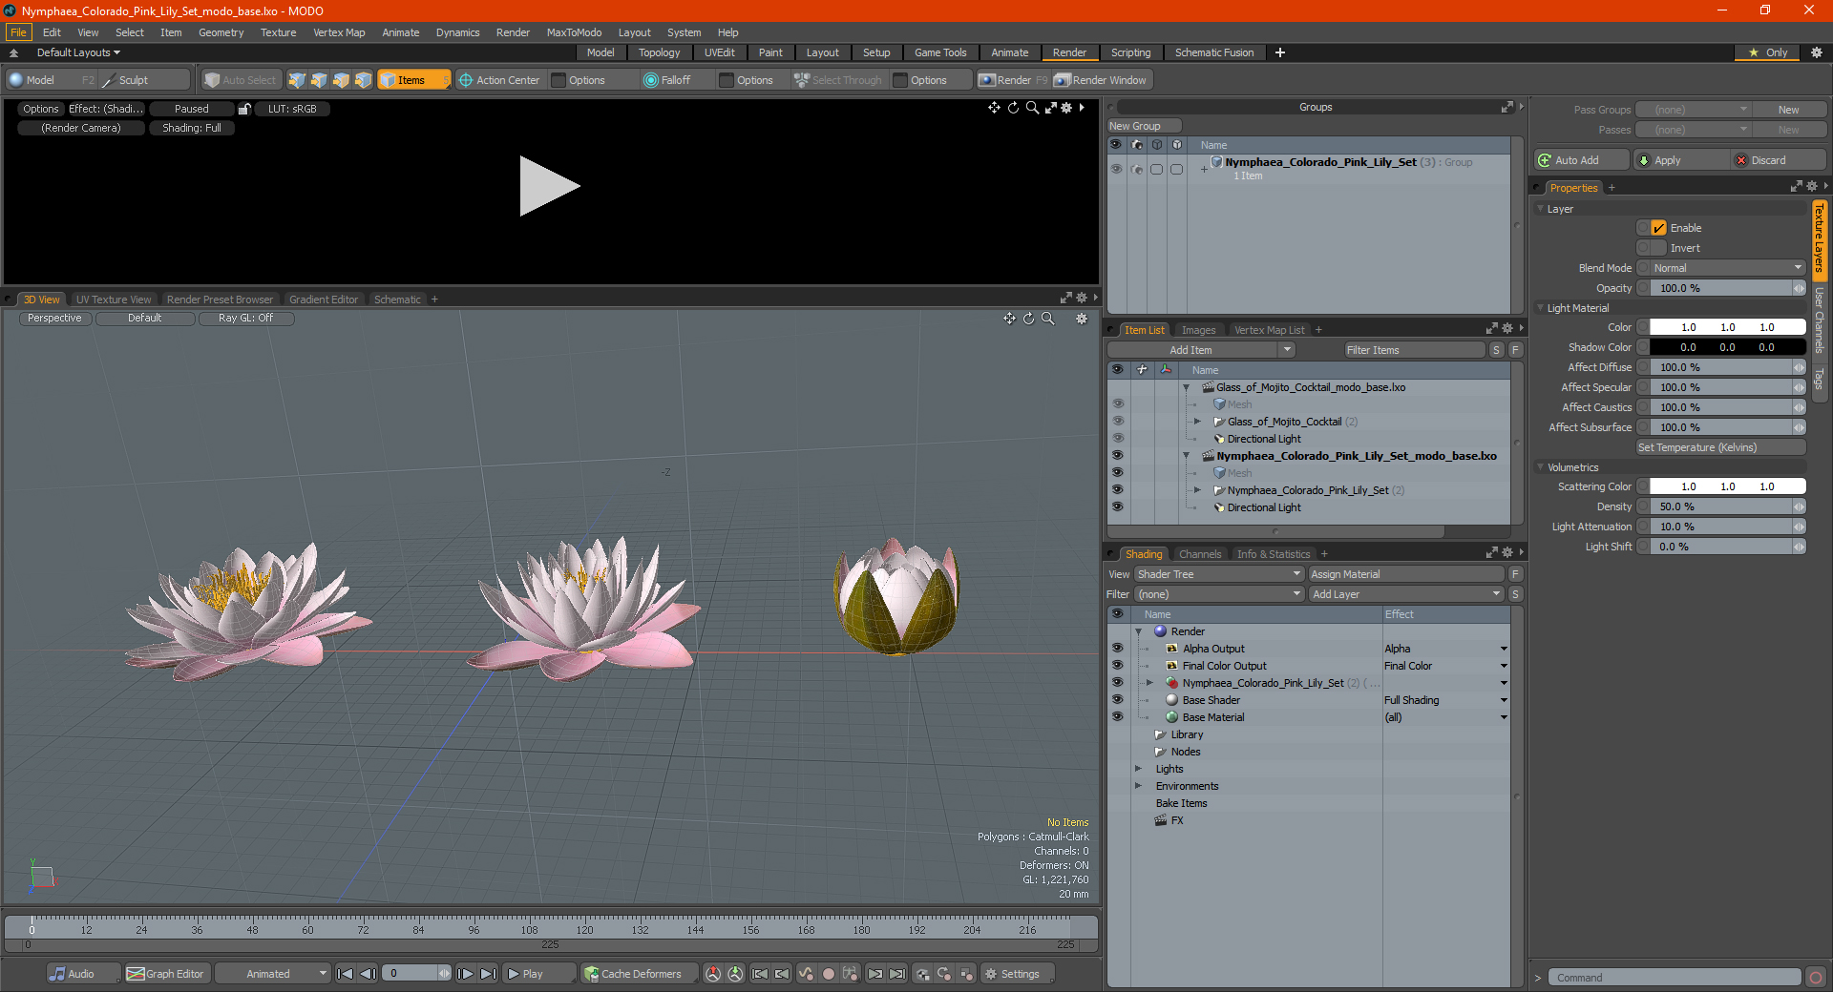Open Filter (none) dropdown
The image size is (1833, 992).
(1219, 594)
